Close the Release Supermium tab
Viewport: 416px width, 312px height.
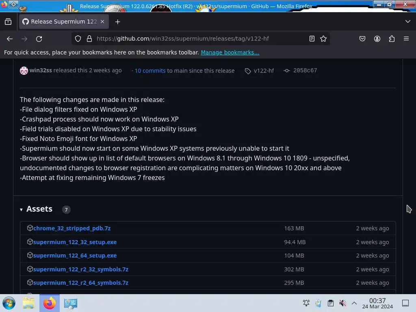tap(102, 22)
